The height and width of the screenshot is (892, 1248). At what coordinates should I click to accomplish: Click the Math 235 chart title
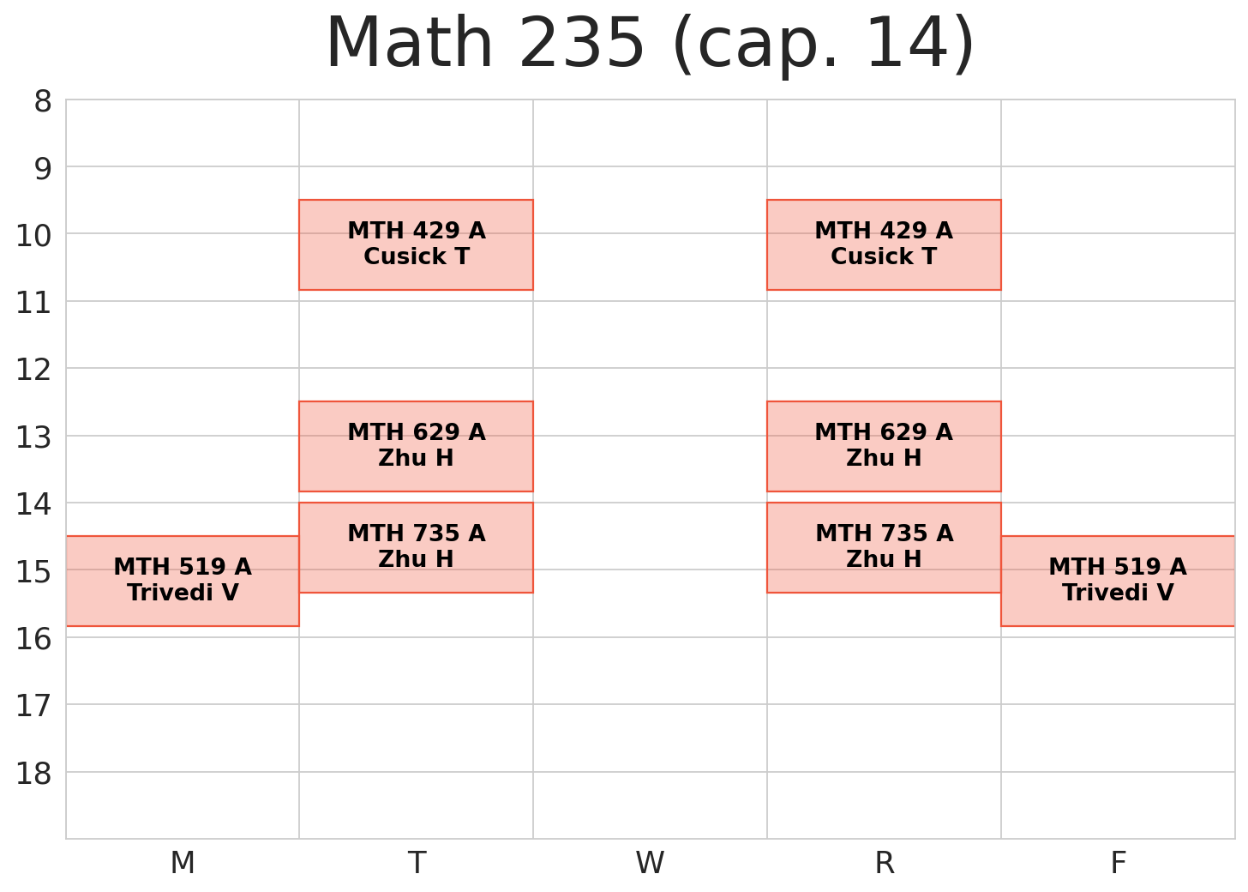(650, 45)
